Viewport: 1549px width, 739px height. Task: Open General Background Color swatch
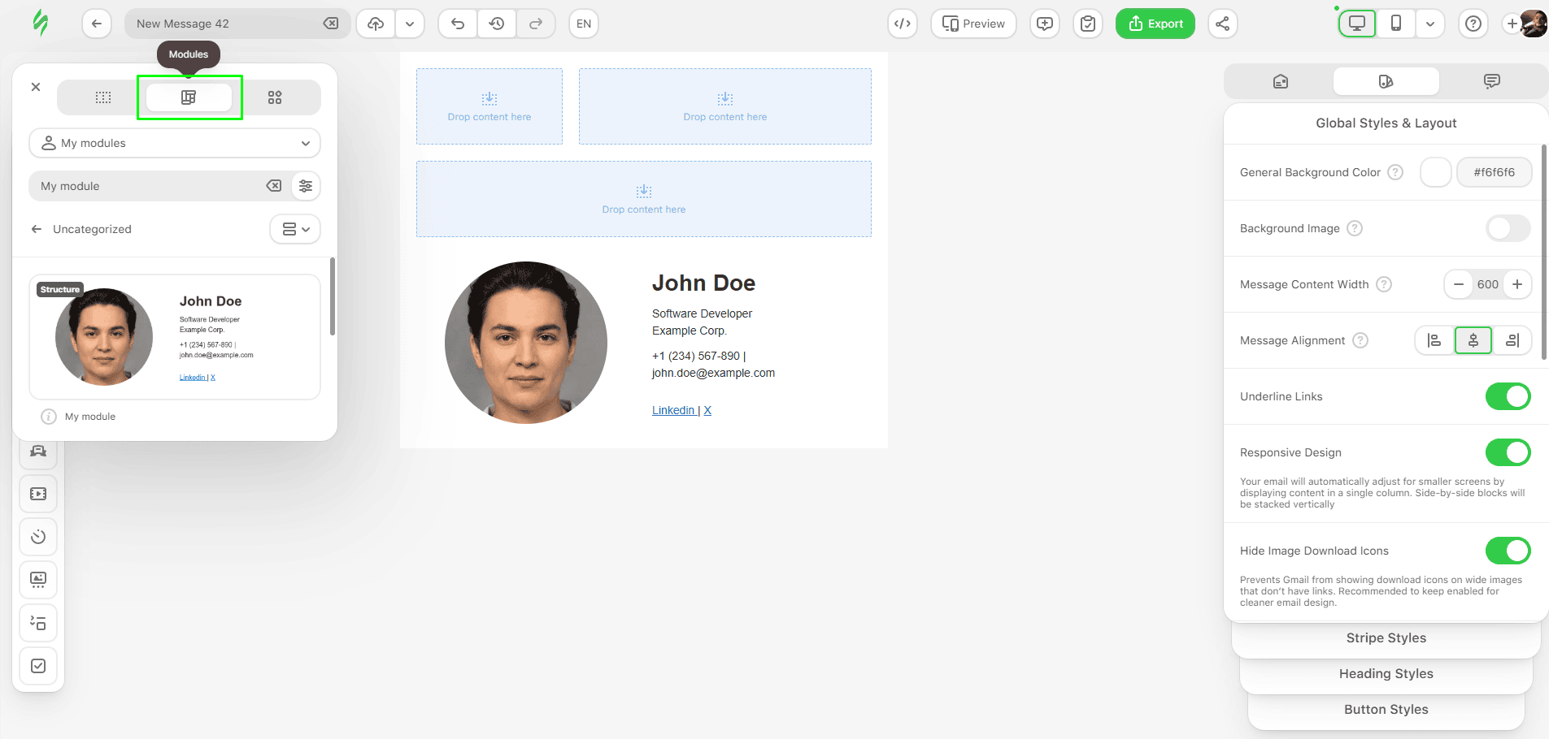point(1435,172)
